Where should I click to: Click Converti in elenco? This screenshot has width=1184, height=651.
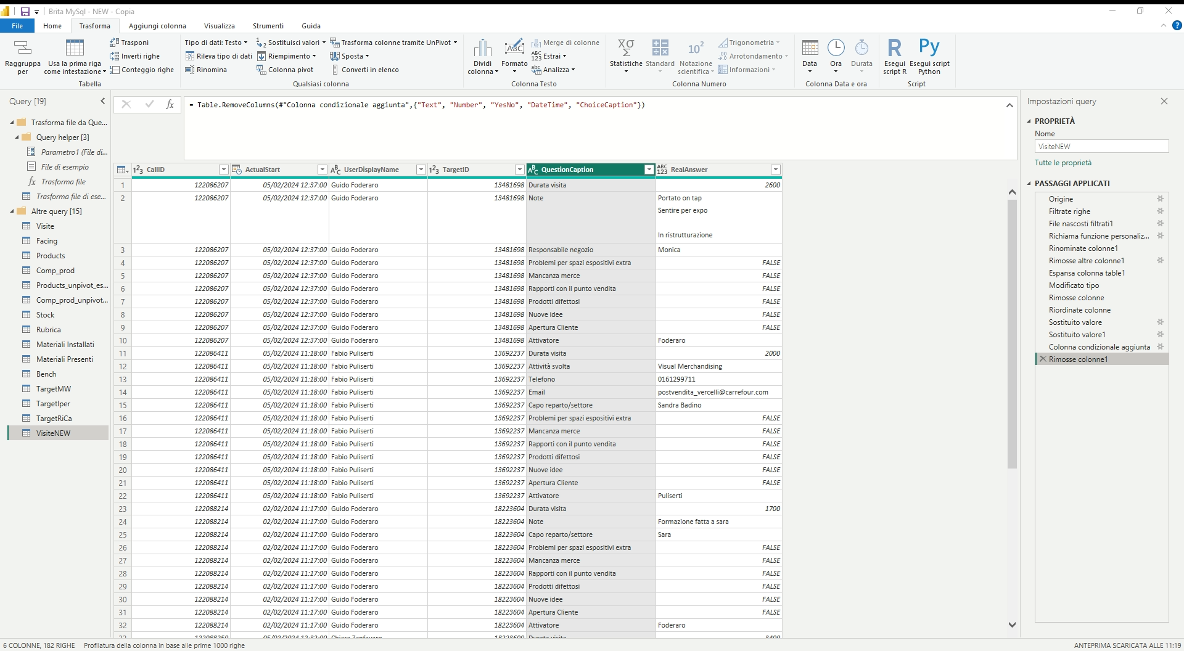[x=365, y=70]
